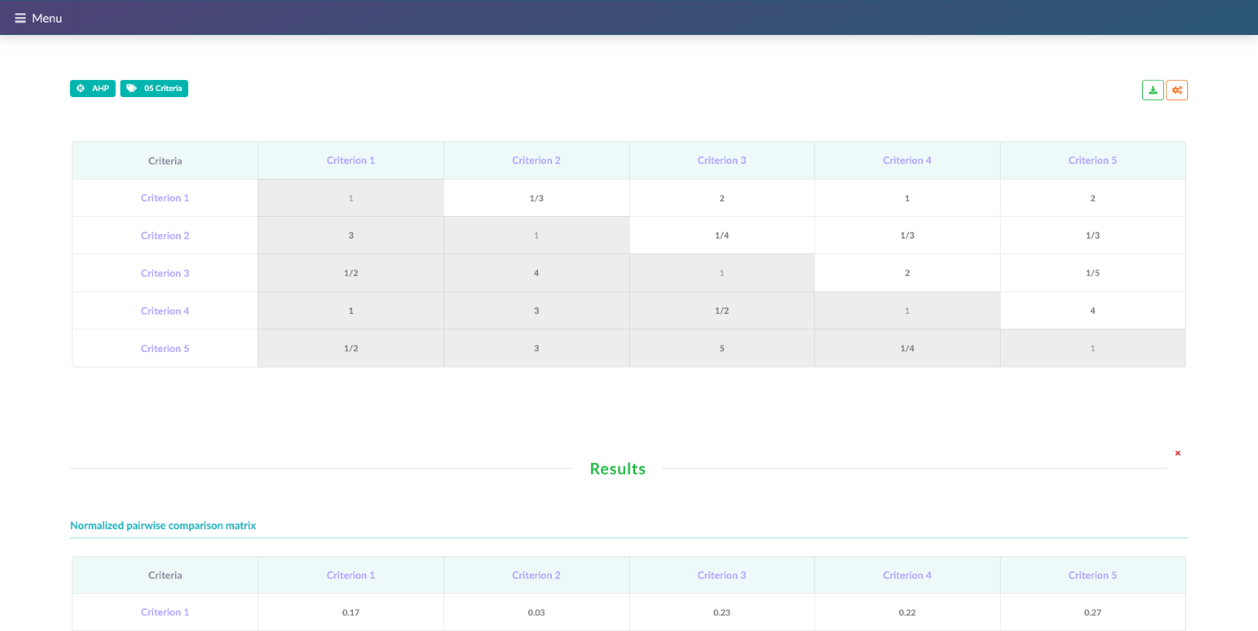Open the orange settings gears button

pyautogui.click(x=1177, y=90)
